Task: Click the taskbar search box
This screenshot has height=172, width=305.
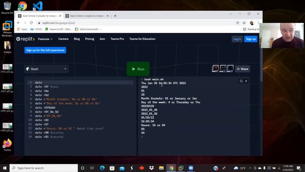Action: pos(43,168)
